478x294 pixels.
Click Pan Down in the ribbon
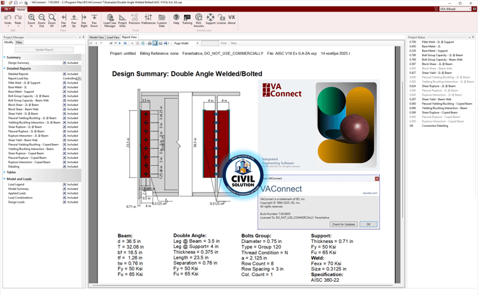(x=94, y=20)
